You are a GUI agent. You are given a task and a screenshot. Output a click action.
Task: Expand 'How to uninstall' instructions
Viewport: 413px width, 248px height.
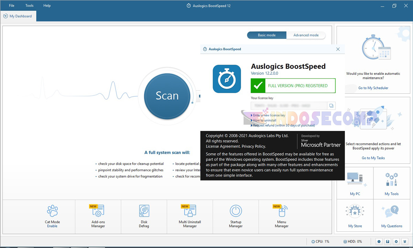click(x=264, y=120)
